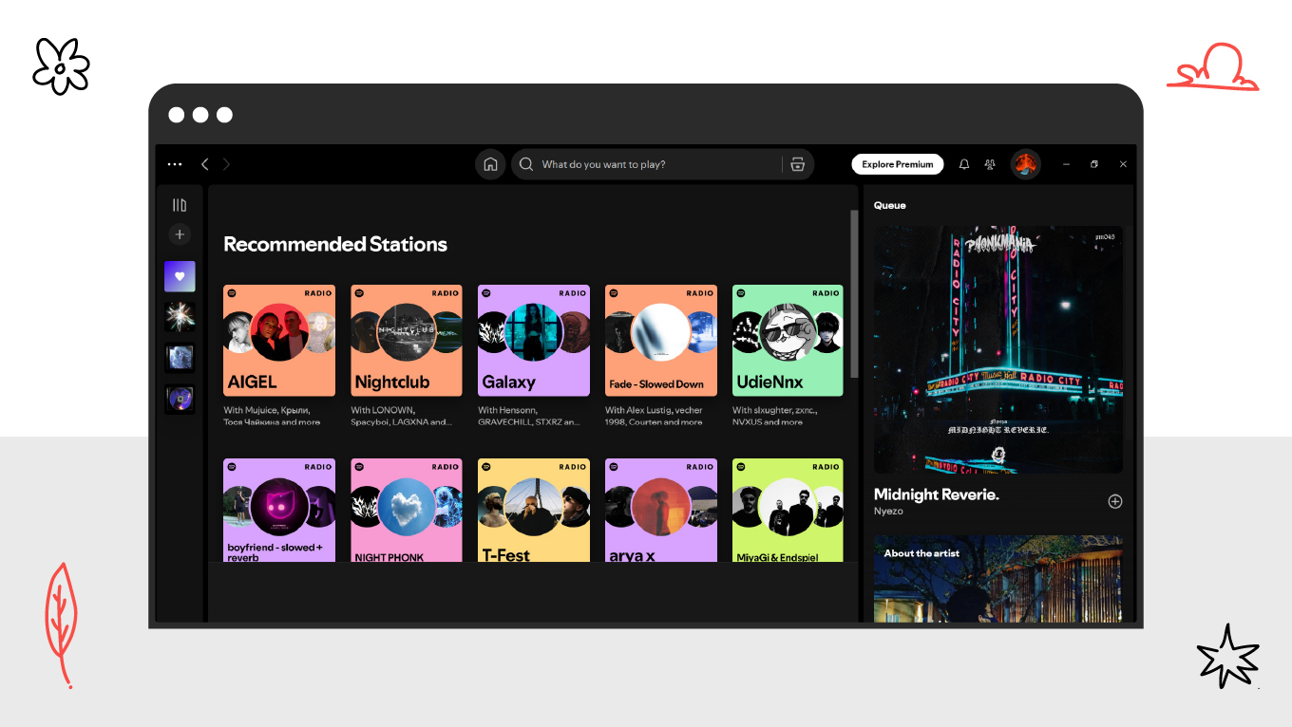
Task: Toggle forward navigation arrow
Action: point(226,164)
